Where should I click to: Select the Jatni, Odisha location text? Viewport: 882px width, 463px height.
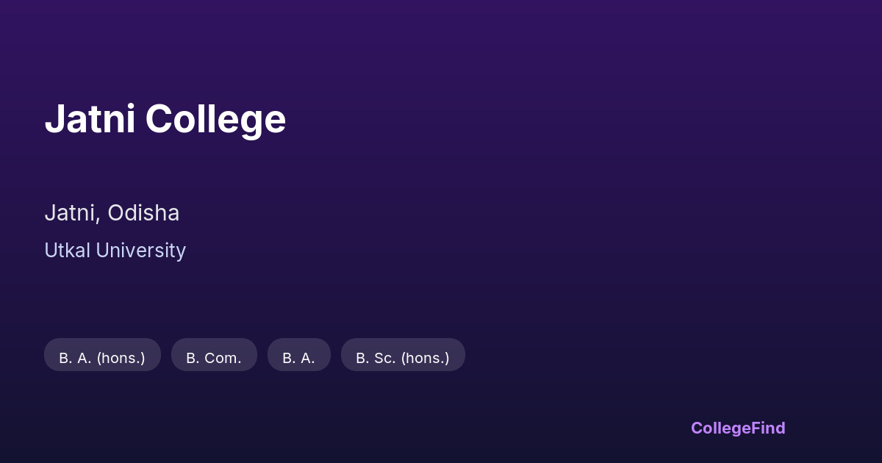pyautogui.click(x=112, y=213)
